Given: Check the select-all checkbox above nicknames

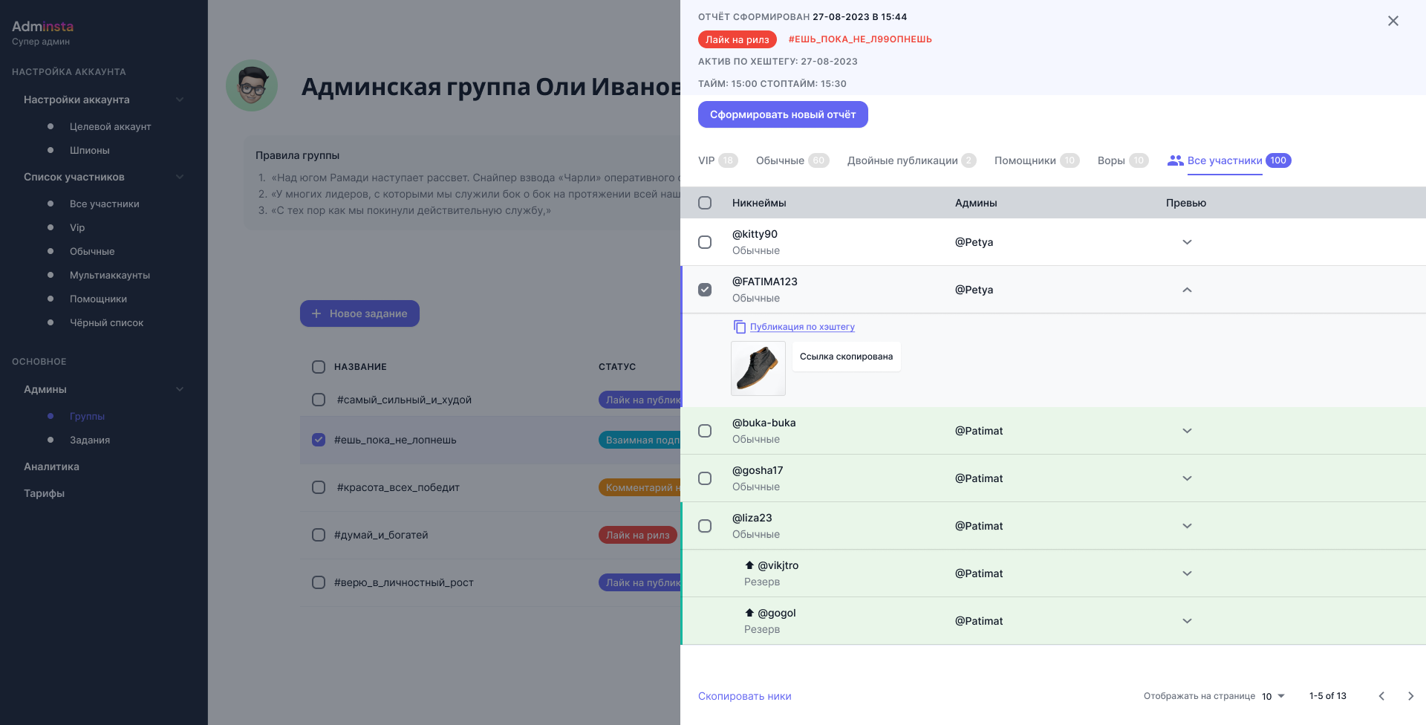Looking at the screenshot, I should pos(704,202).
